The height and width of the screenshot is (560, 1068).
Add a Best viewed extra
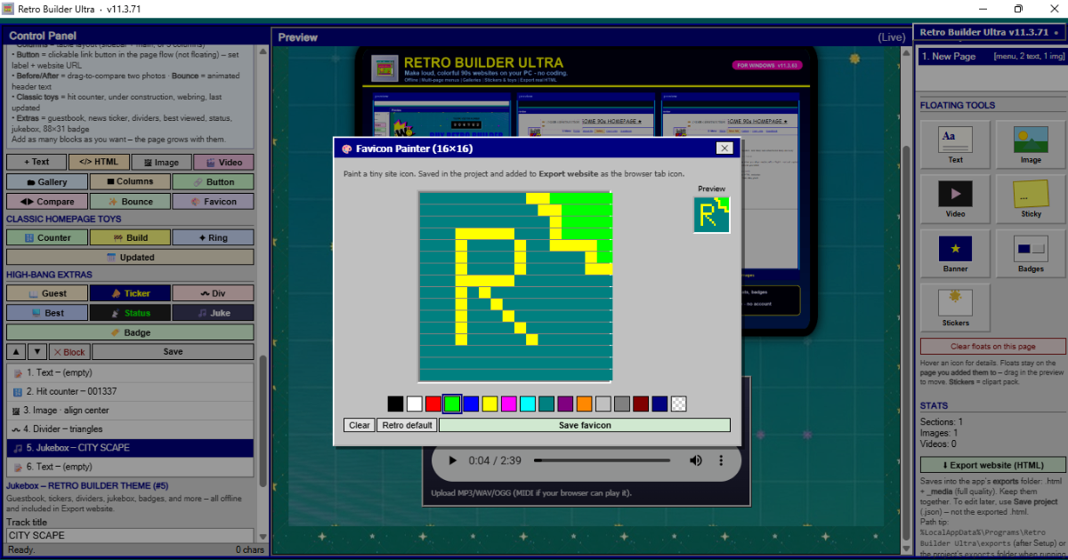(x=47, y=313)
